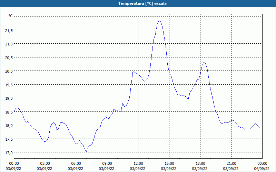This screenshot has height=172, width=276.
Task: Click the 21,0 y-axis label
Action: [x=9, y=44]
